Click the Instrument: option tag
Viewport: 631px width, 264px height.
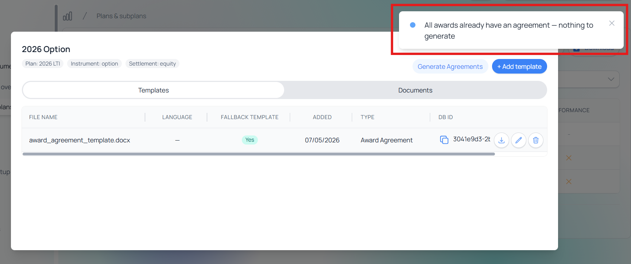pyautogui.click(x=94, y=64)
